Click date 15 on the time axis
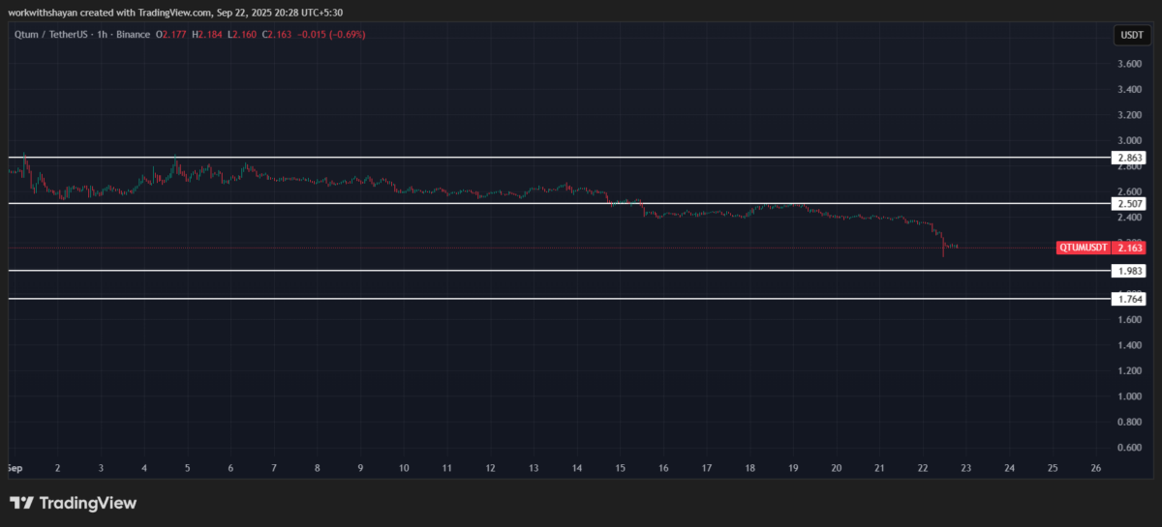 [x=621, y=468]
